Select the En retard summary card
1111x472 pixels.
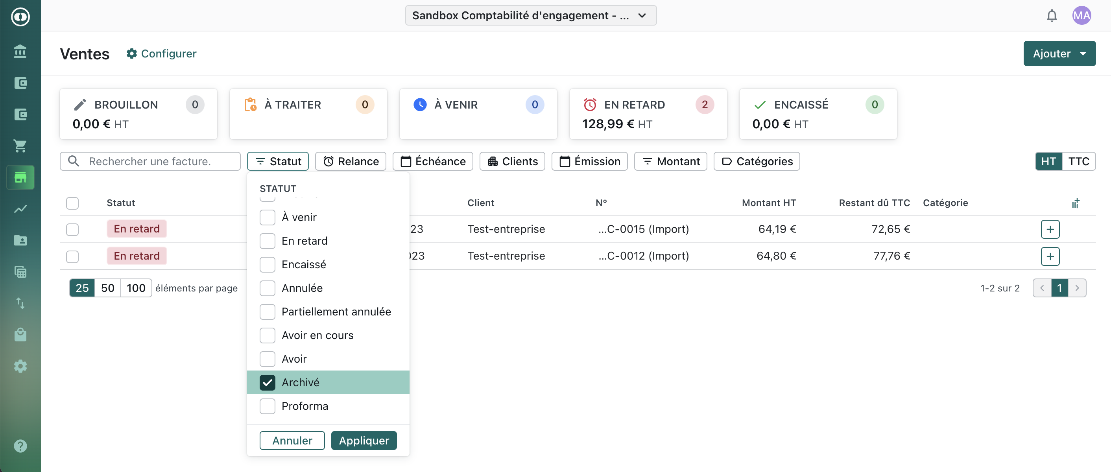click(648, 114)
